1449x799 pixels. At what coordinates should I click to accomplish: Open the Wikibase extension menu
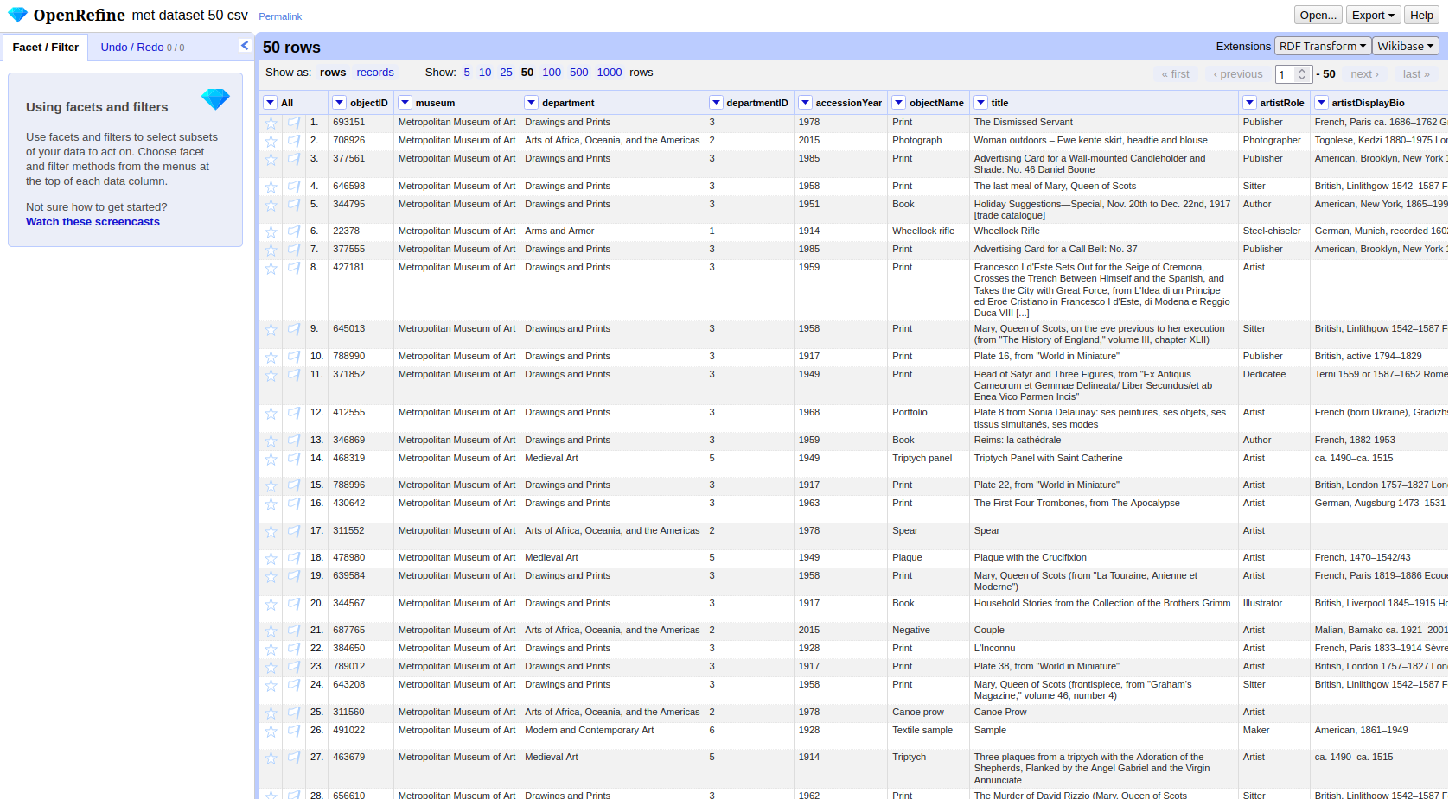[x=1406, y=46]
